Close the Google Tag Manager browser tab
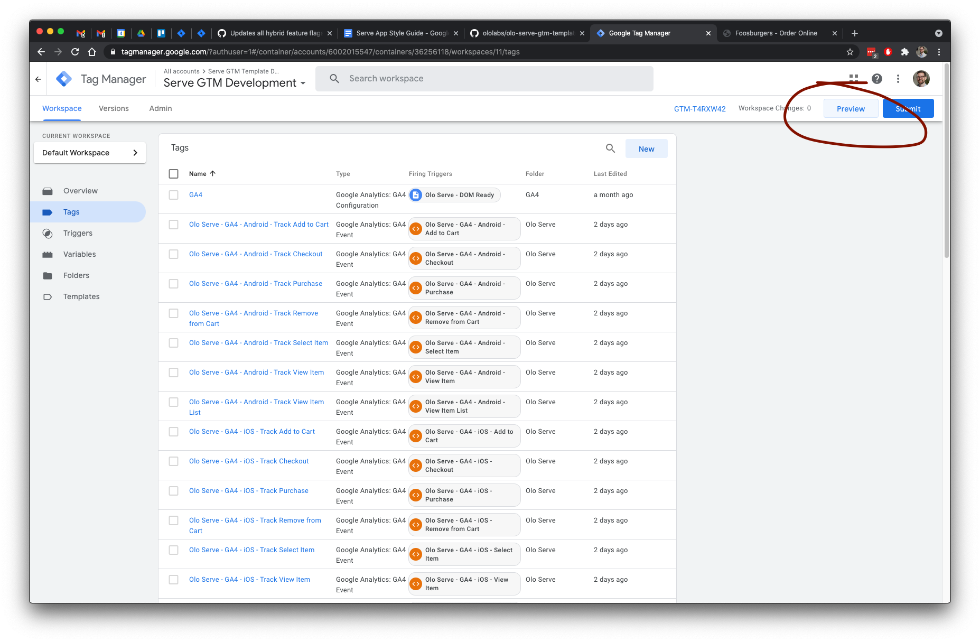 tap(708, 33)
